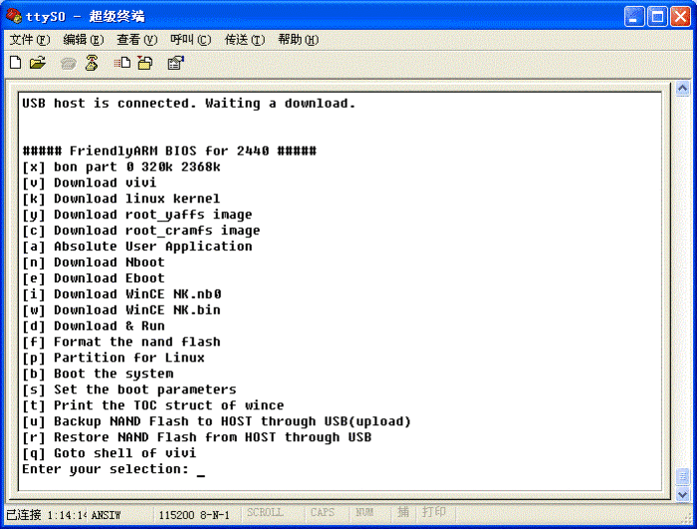Click '[q] Goto shell of vivi' line
Image resolution: width=697 pixels, height=529 pixels.
(110, 453)
